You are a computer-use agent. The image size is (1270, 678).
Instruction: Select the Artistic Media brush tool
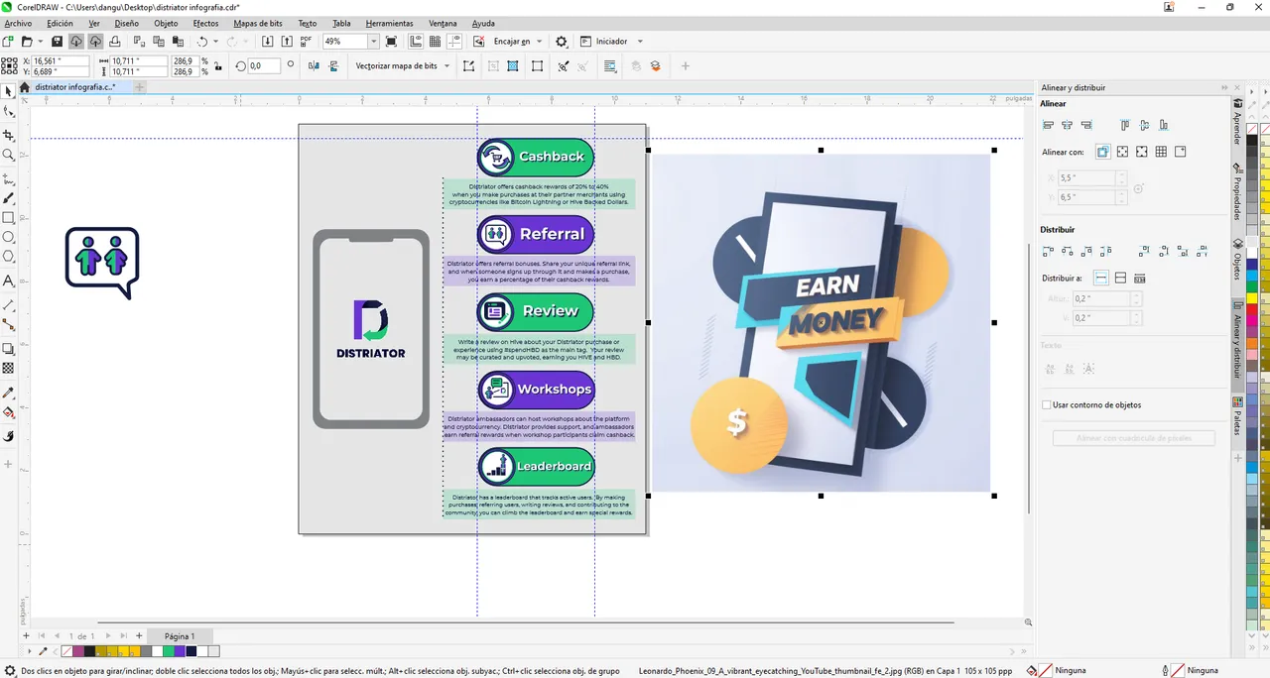9,199
